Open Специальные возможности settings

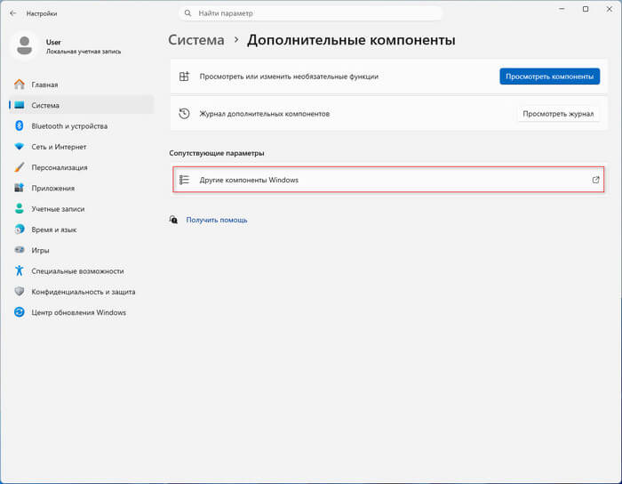coord(82,270)
